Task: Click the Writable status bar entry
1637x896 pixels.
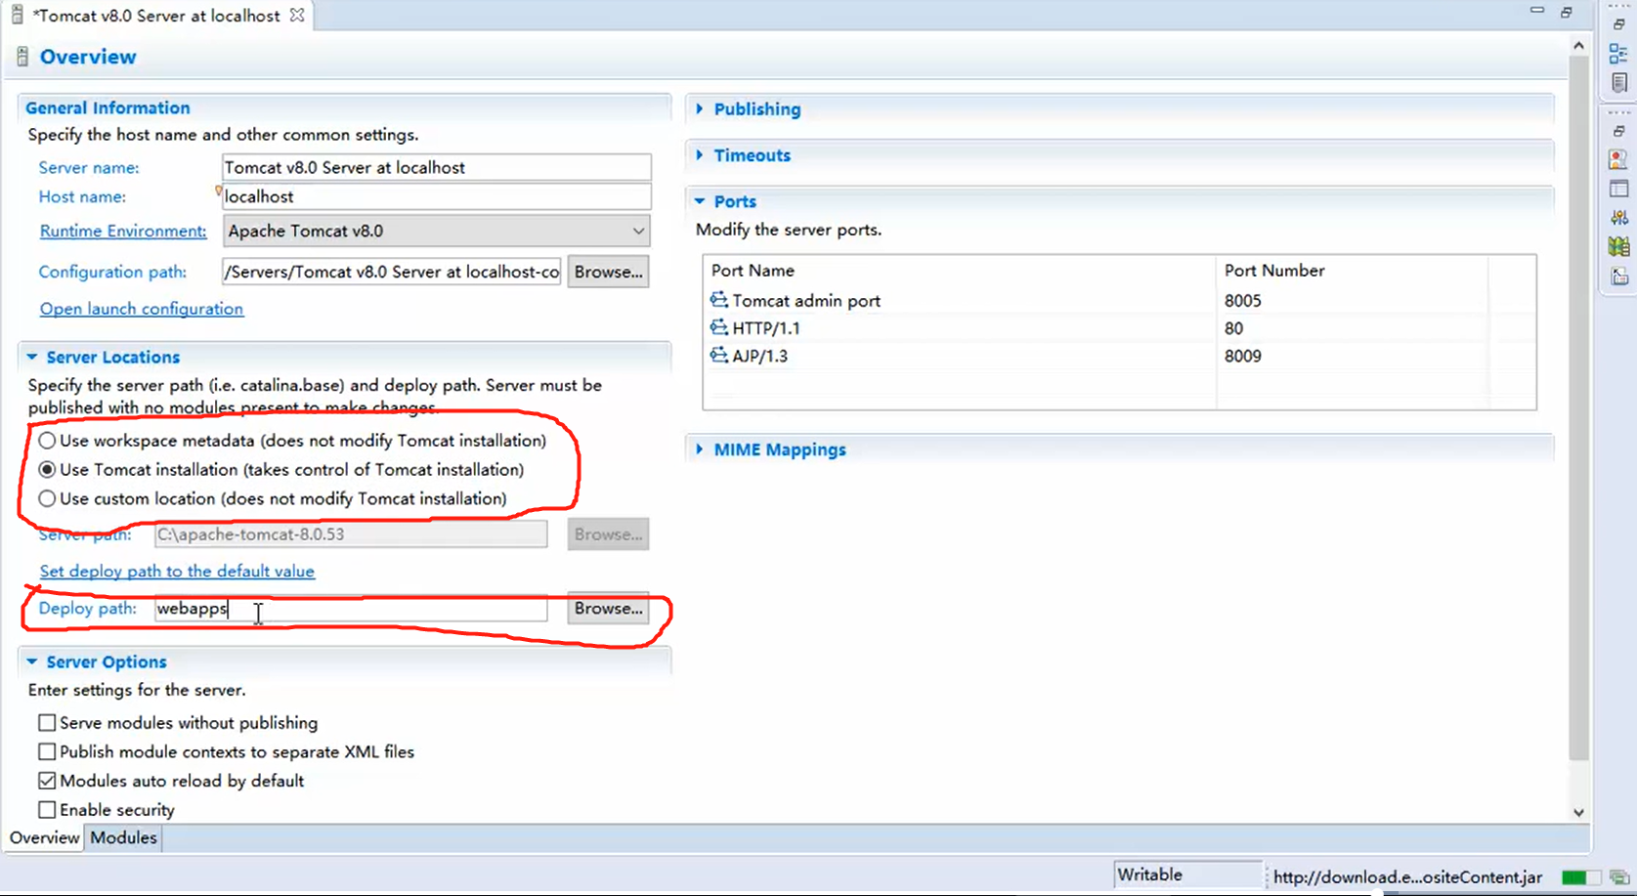Action: [x=1187, y=875]
